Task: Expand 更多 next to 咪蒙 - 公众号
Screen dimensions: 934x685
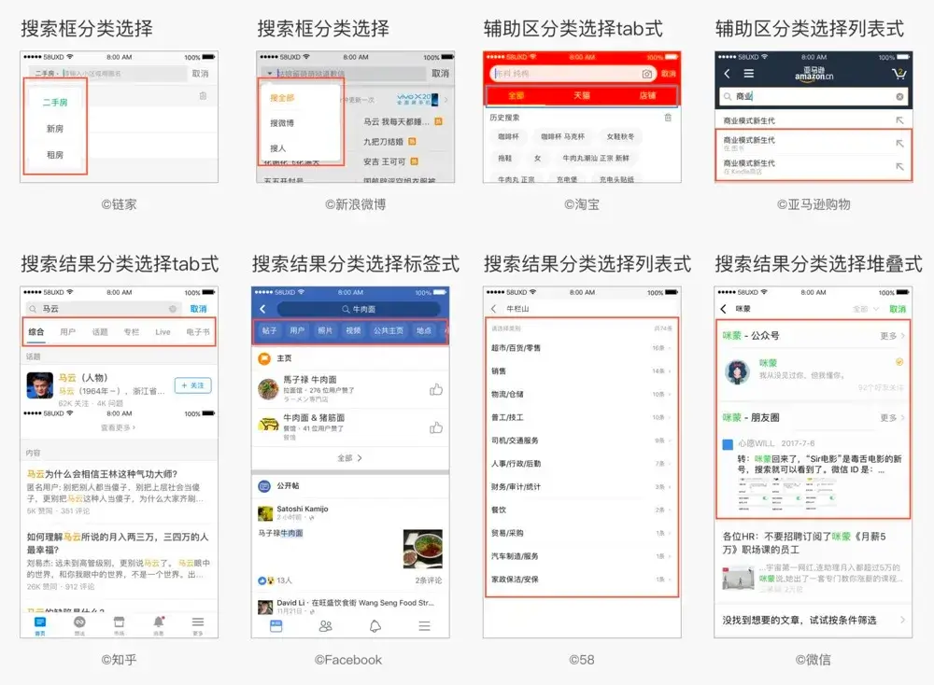Action: tap(892, 336)
